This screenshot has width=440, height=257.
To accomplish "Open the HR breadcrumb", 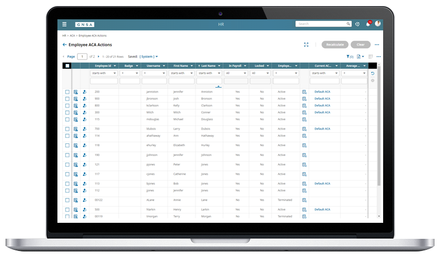I will pos(64,36).
